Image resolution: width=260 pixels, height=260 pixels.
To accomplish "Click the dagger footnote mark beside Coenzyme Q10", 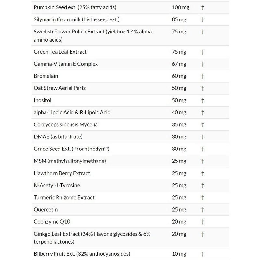I will 203,222.
